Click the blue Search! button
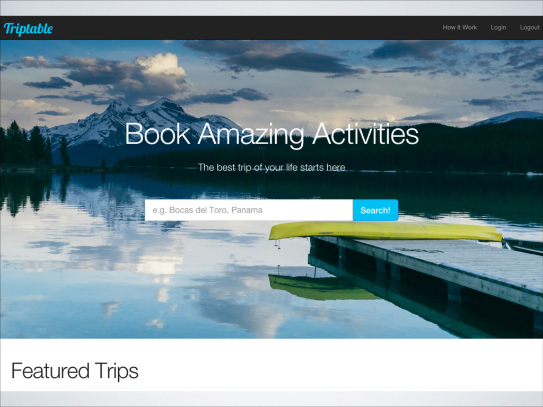The image size is (543, 407). tap(375, 210)
